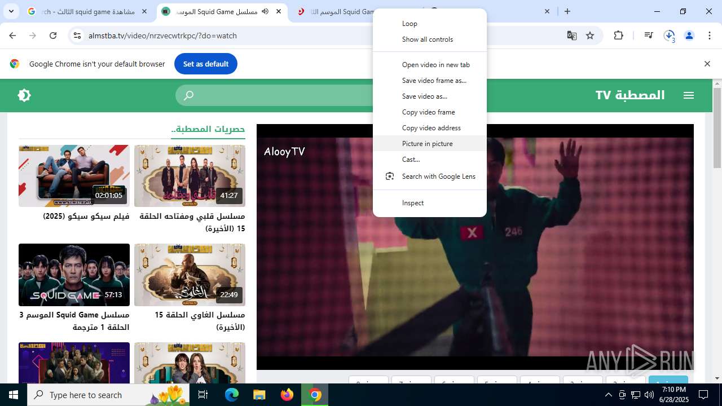The height and width of the screenshot is (406, 722).
Task: Launch Firefox from taskbar
Action: tap(287, 395)
